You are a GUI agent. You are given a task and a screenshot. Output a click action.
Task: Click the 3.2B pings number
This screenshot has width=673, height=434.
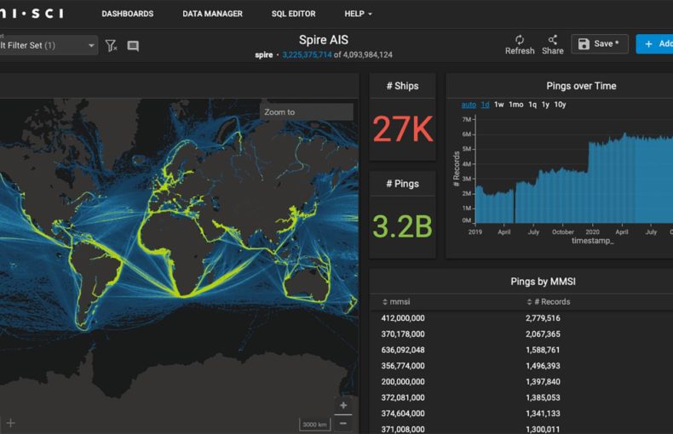(x=403, y=226)
